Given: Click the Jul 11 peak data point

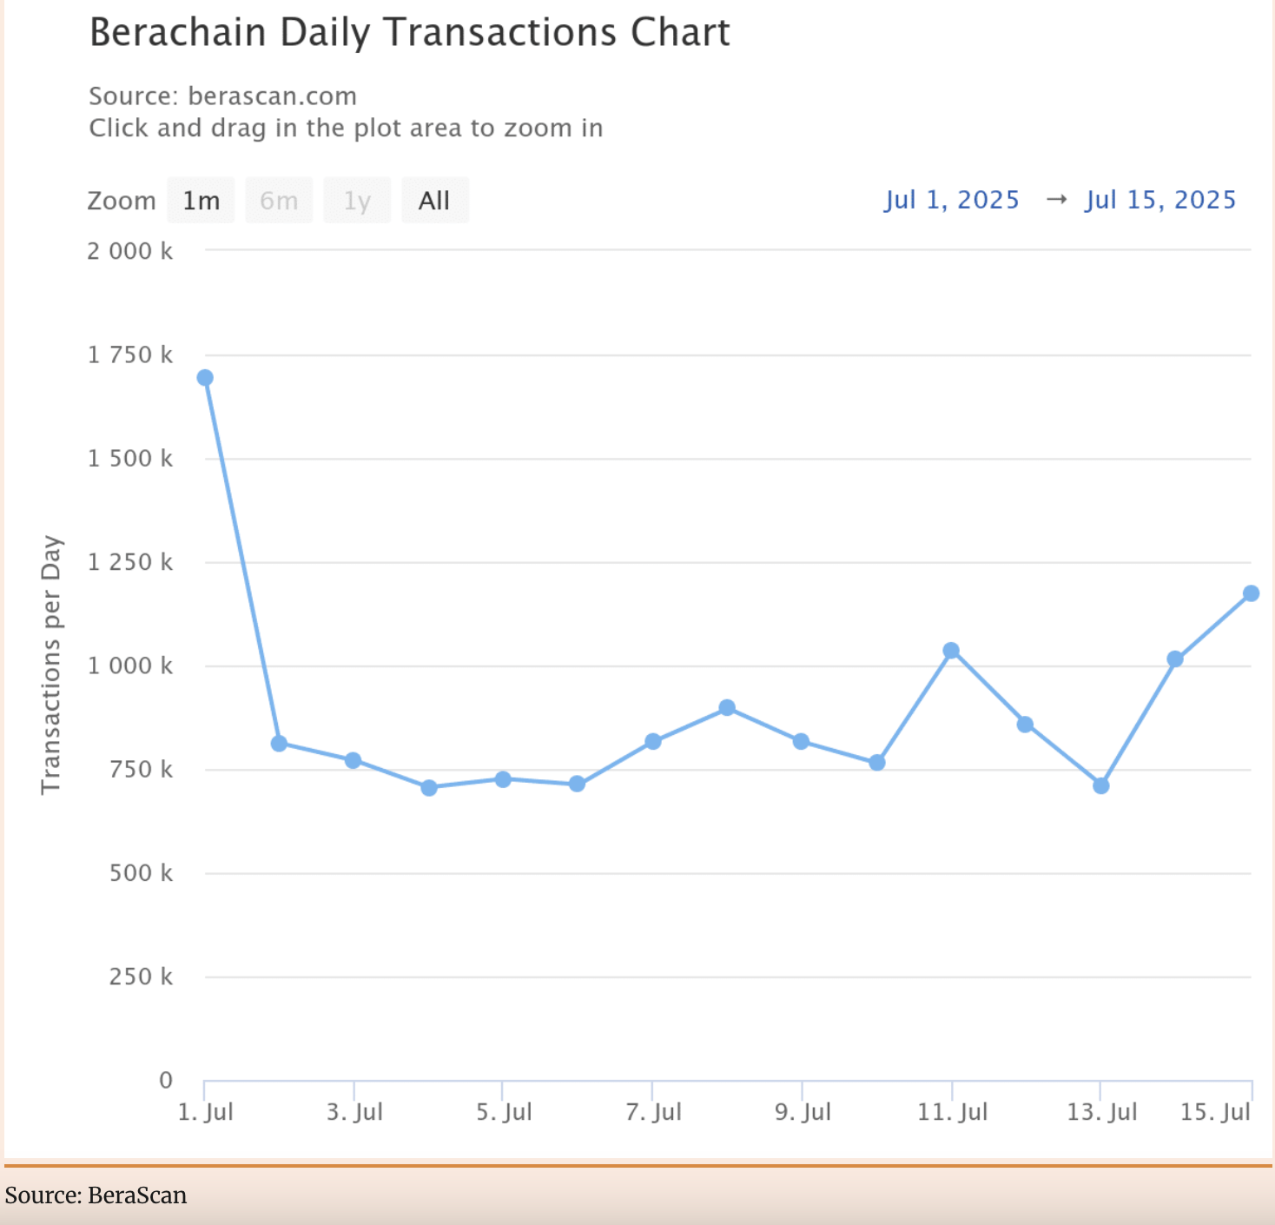Looking at the screenshot, I should (x=951, y=651).
